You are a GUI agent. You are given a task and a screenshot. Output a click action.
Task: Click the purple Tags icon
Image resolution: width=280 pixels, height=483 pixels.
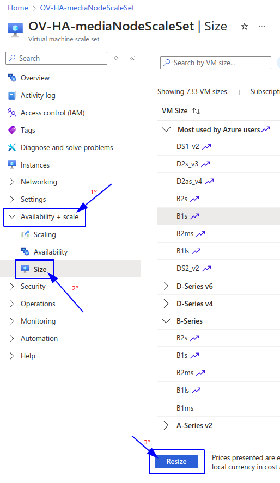tap(12, 130)
